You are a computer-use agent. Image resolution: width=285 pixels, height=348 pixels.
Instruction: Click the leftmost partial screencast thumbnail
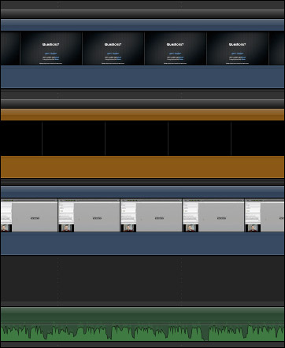click(29, 216)
